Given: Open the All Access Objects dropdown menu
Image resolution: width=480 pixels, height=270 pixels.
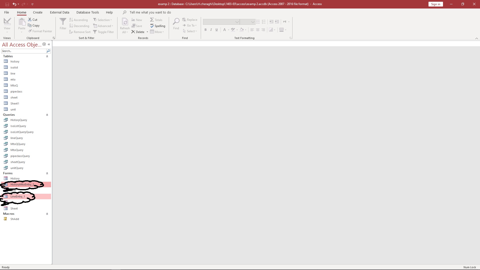Looking at the screenshot, I should (44, 44).
